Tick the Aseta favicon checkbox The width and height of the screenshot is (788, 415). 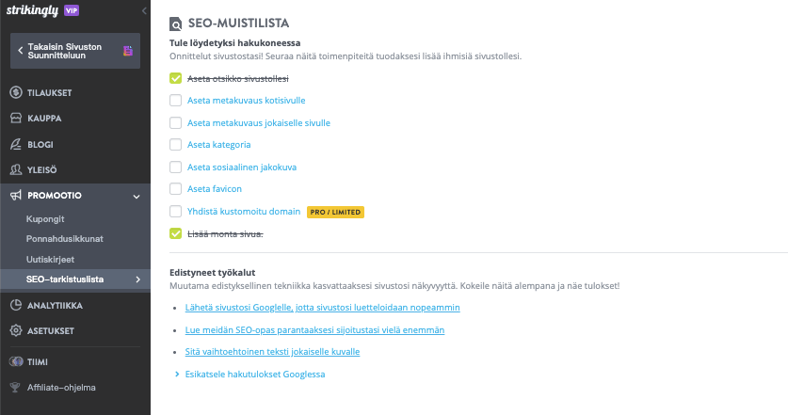175,189
